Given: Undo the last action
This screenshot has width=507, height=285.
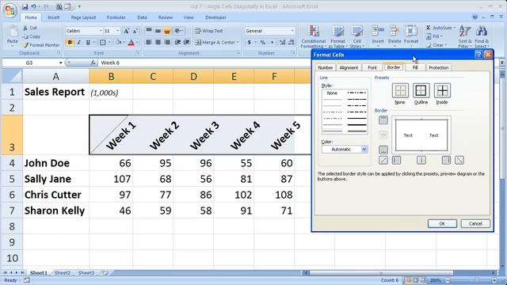Looking at the screenshot, I should [33, 6].
